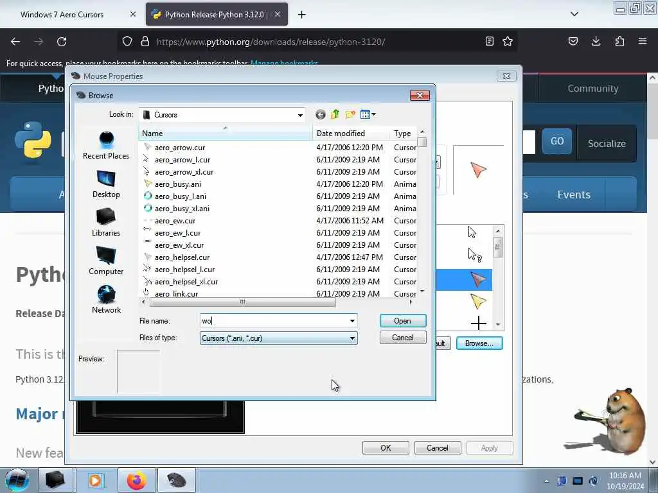Expand the File name dropdown arrow
Viewport: 658px width, 493px height.
[x=352, y=321]
